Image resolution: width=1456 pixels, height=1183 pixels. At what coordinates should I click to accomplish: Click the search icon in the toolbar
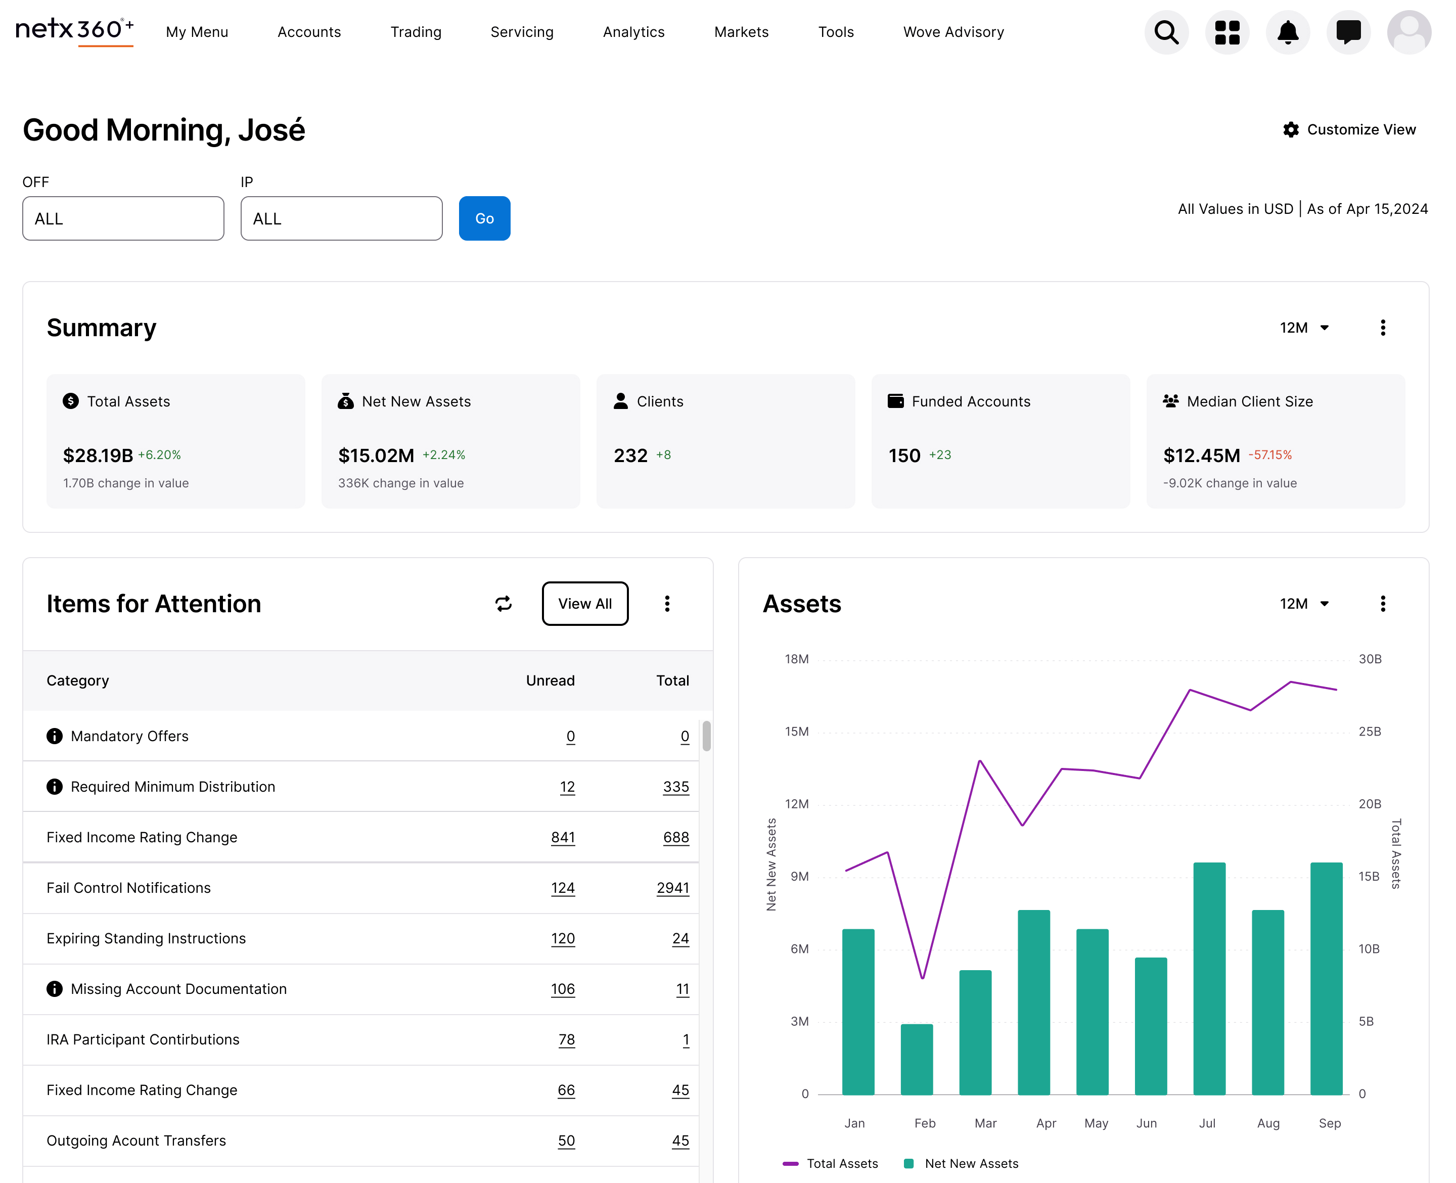coord(1166,32)
